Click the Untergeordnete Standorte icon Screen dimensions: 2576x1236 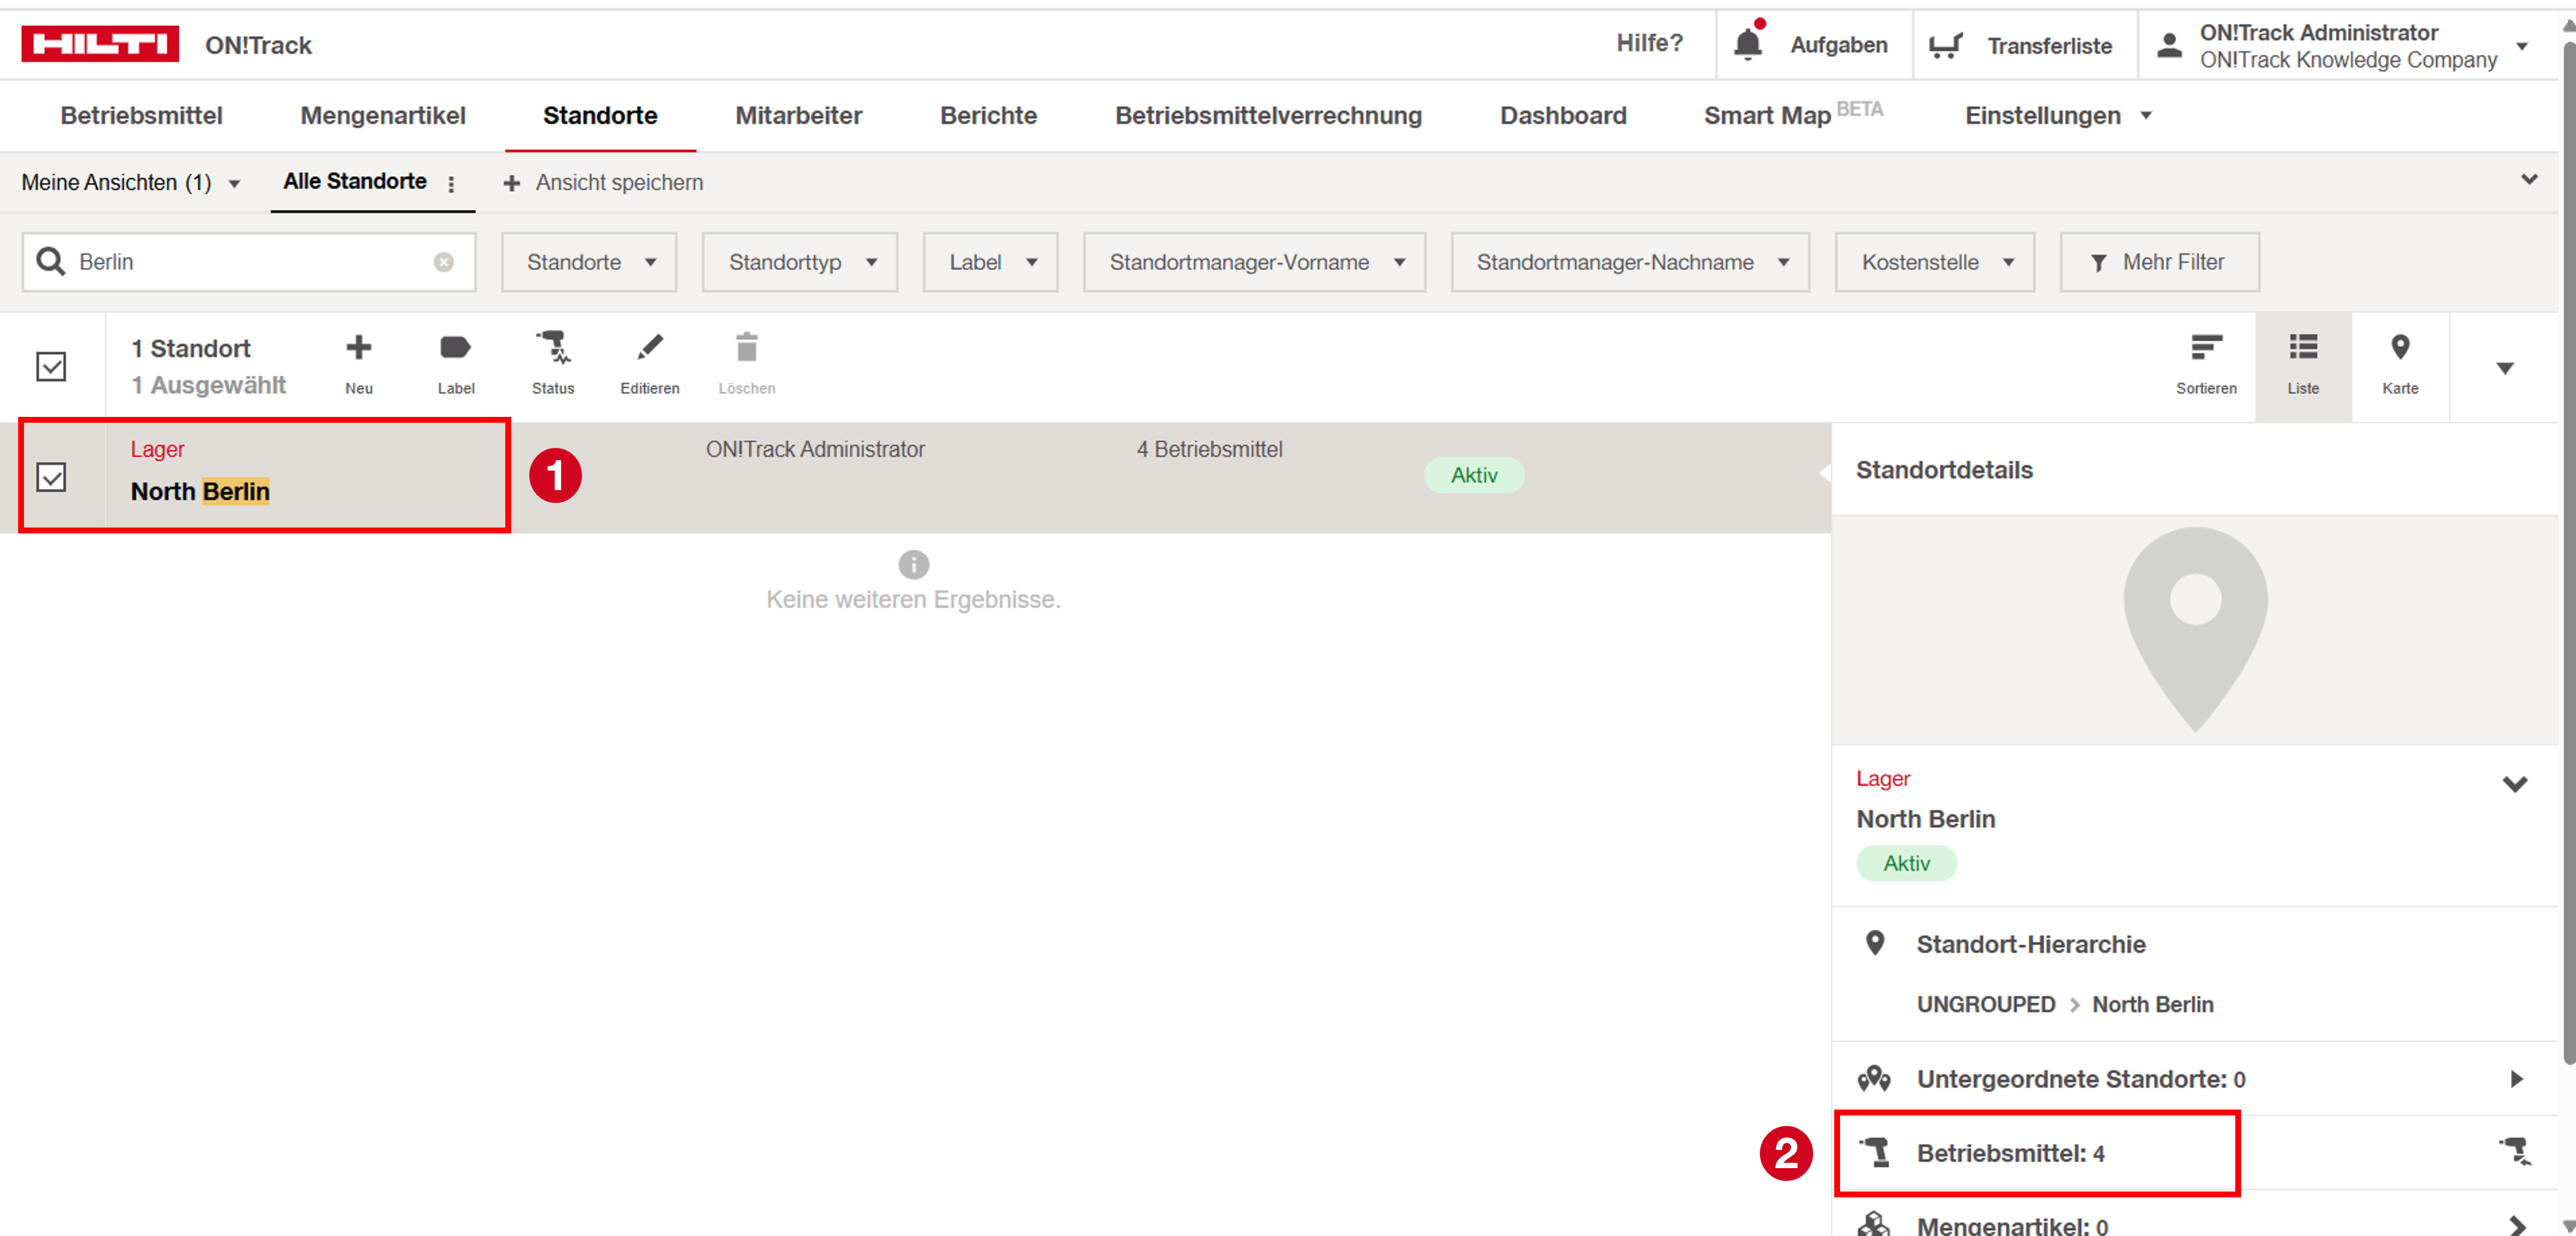click(x=1874, y=1078)
